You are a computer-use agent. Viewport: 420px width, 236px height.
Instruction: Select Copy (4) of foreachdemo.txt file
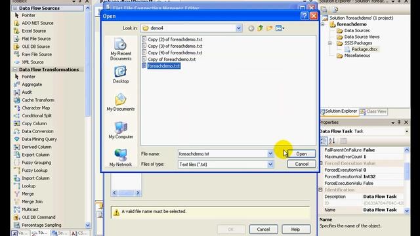(172, 52)
